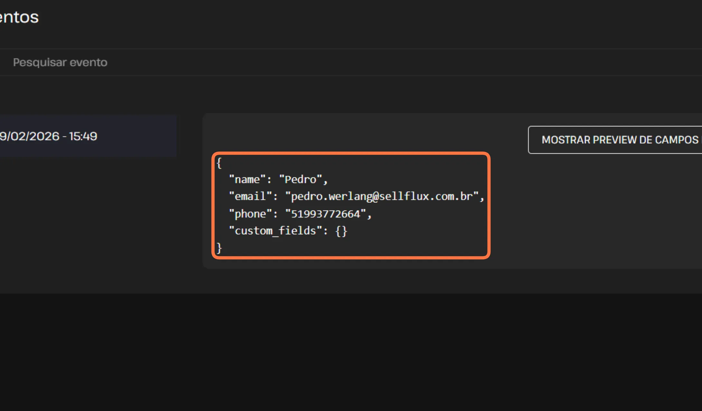
Task: Click the "phone" key in the JSON
Action: pyautogui.click(x=250, y=214)
